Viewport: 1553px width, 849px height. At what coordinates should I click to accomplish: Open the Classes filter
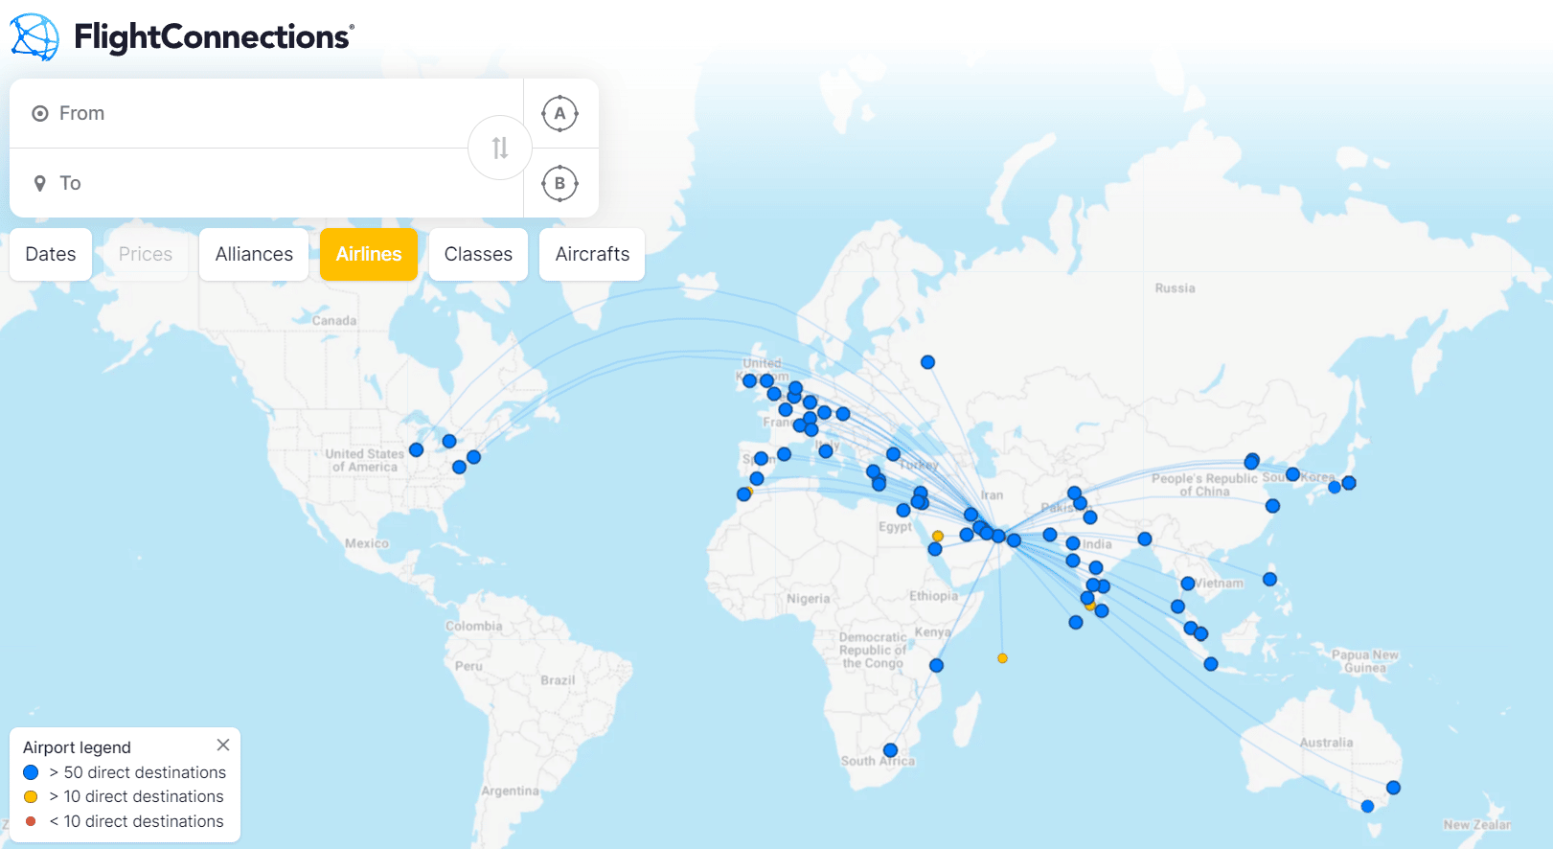[x=478, y=254]
